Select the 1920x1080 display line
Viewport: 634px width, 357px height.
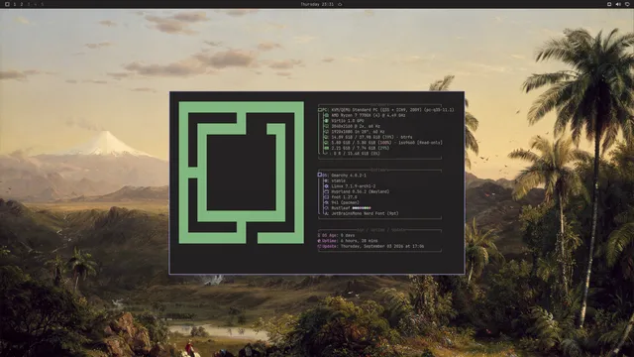[x=358, y=132]
